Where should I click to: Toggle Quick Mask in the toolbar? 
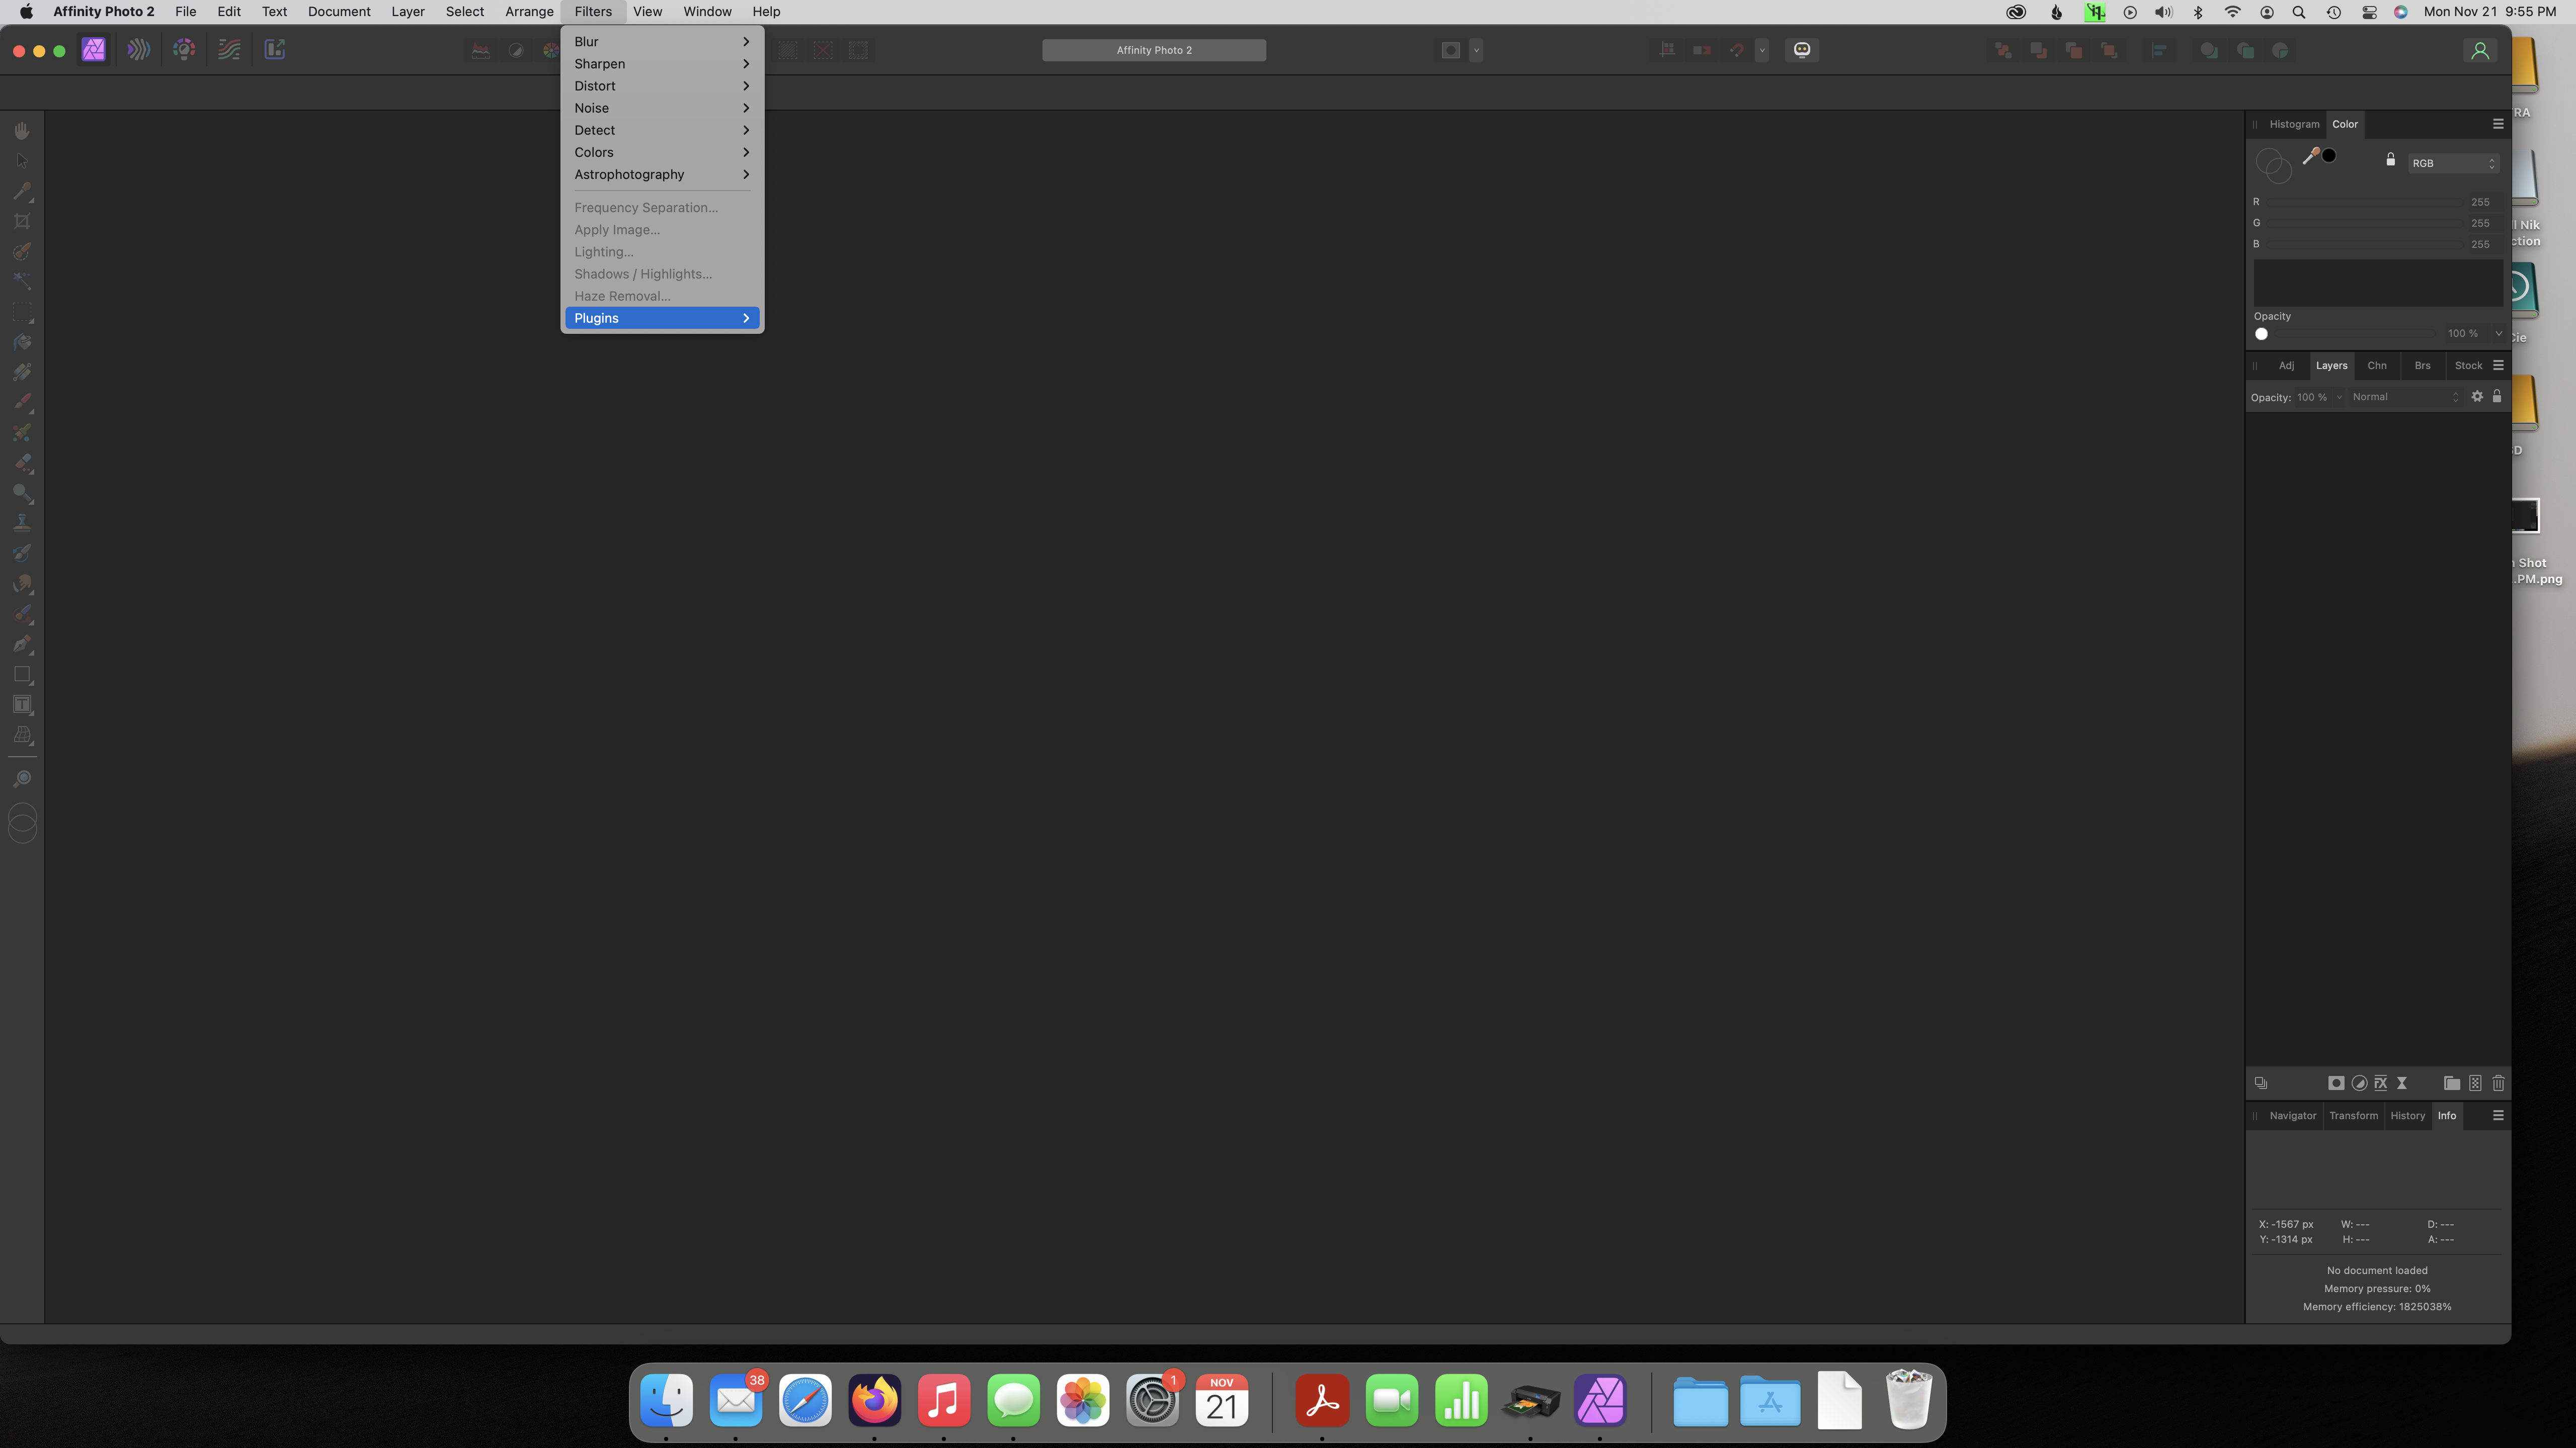pyautogui.click(x=1451, y=50)
